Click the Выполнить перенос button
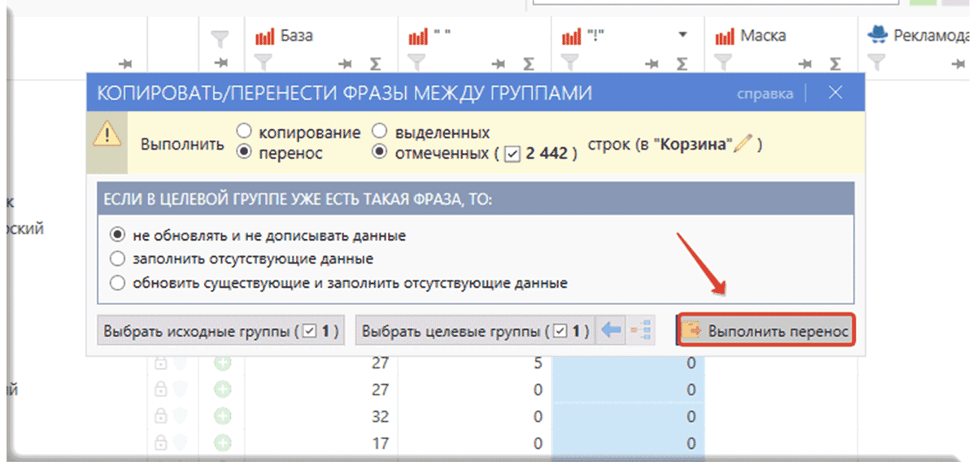Image resolution: width=976 pixels, height=462 pixels. click(767, 332)
